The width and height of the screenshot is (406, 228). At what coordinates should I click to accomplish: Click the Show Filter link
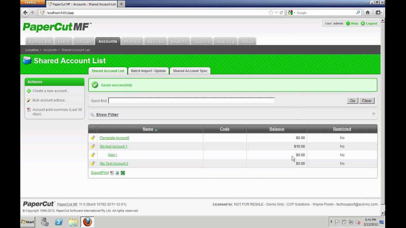107,115
